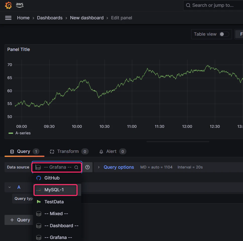243x241 pixels.
Task: Add a new query with + Query button
Action: [19, 220]
